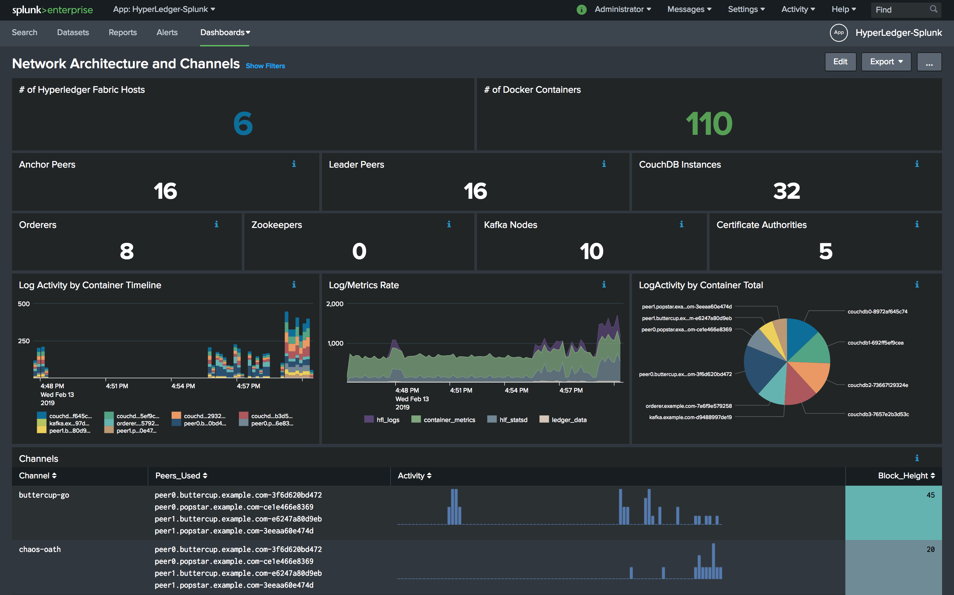
Task: Click the round App badge icon
Action: point(839,33)
